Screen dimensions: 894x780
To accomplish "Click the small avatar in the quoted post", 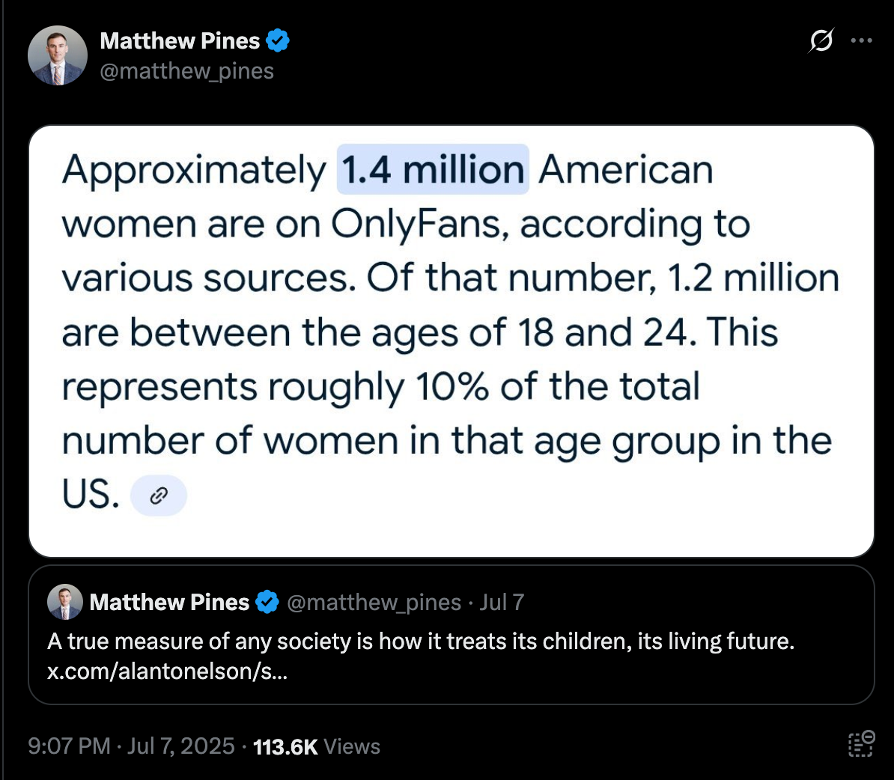I will (x=65, y=602).
